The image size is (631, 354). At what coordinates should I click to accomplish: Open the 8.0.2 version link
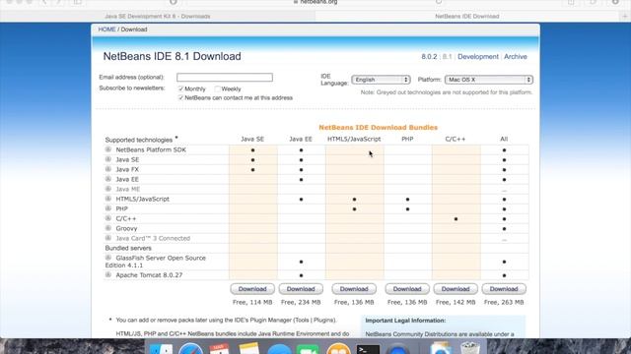click(x=429, y=57)
